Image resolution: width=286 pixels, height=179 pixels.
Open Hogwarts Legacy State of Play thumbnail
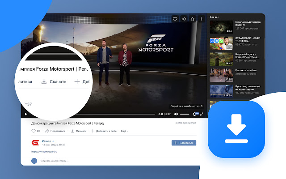pos(221,59)
